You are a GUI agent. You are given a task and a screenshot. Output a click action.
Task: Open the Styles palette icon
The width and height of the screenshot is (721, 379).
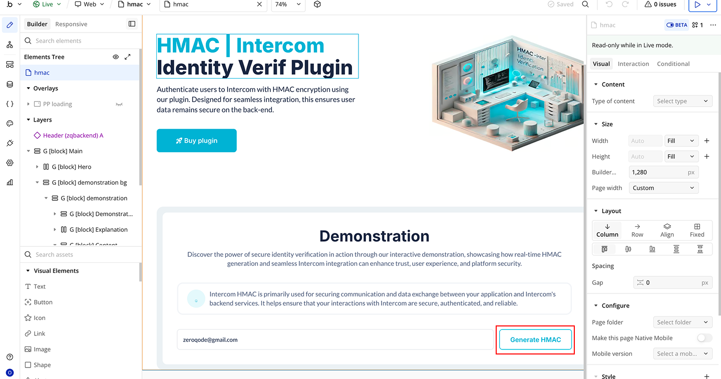pos(10,124)
